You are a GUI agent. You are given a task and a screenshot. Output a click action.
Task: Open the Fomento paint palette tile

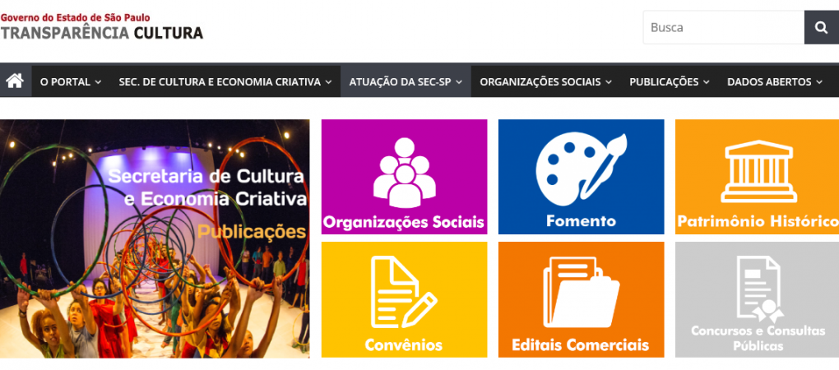pos(581,177)
